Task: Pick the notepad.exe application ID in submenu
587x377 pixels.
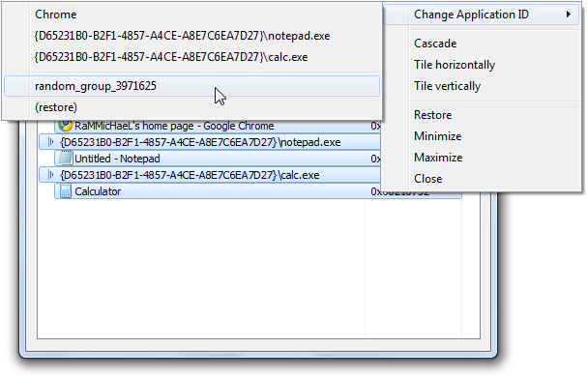Action: point(191,36)
